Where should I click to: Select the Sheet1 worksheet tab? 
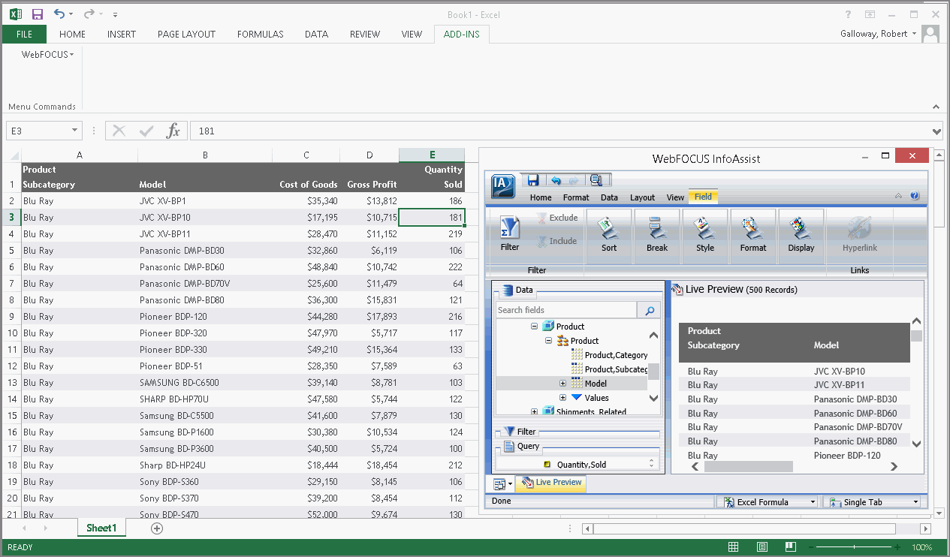pyautogui.click(x=101, y=528)
